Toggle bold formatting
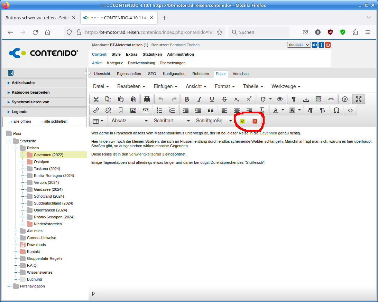Viewport: 378px width, 302px height. coord(187,99)
